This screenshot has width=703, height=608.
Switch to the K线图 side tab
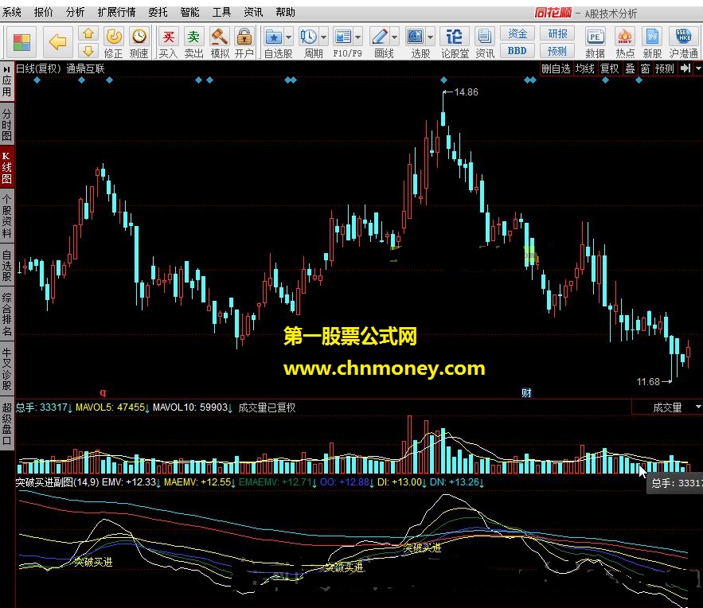point(6,168)
